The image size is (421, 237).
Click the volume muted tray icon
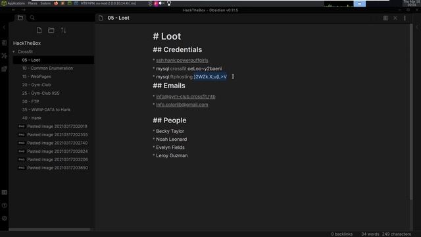pyautogui.click(x=161, y=3)
